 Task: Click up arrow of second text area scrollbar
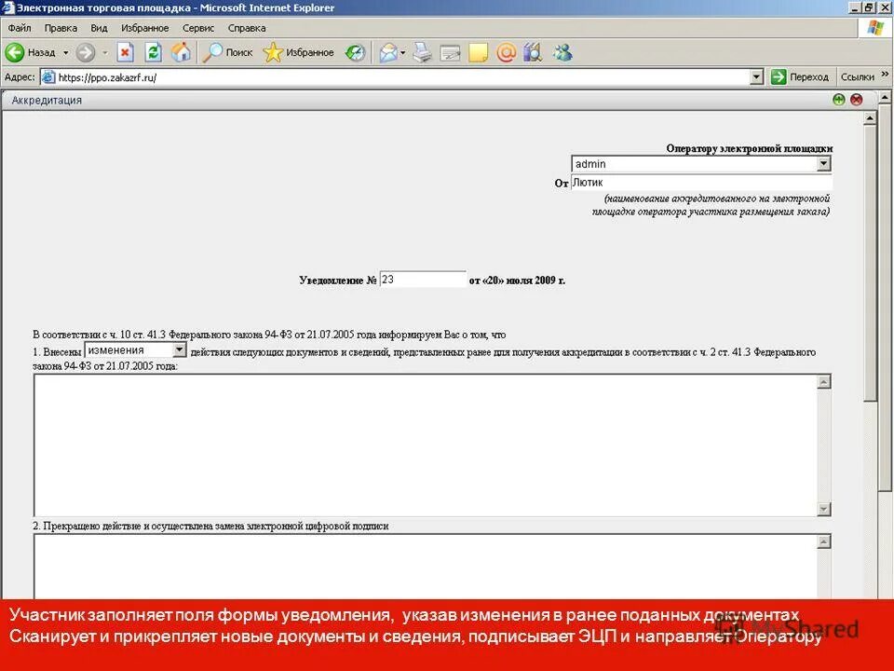824,541
